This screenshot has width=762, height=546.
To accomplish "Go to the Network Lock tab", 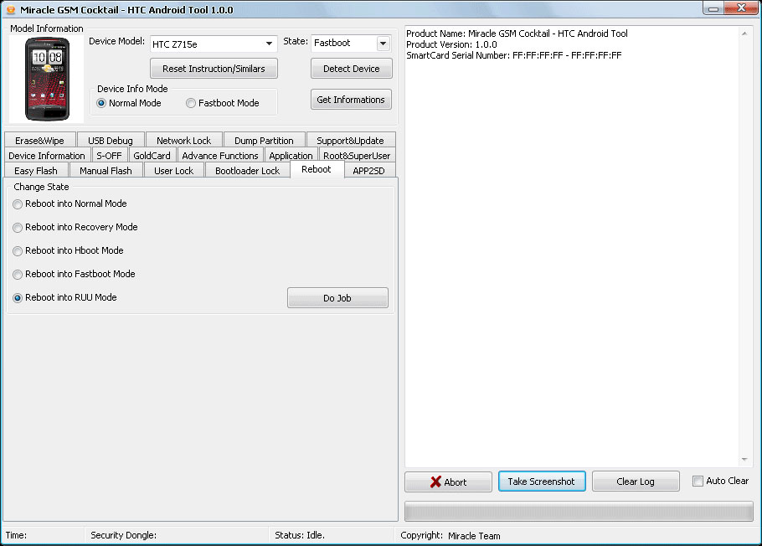I will [x=183, y=141].
